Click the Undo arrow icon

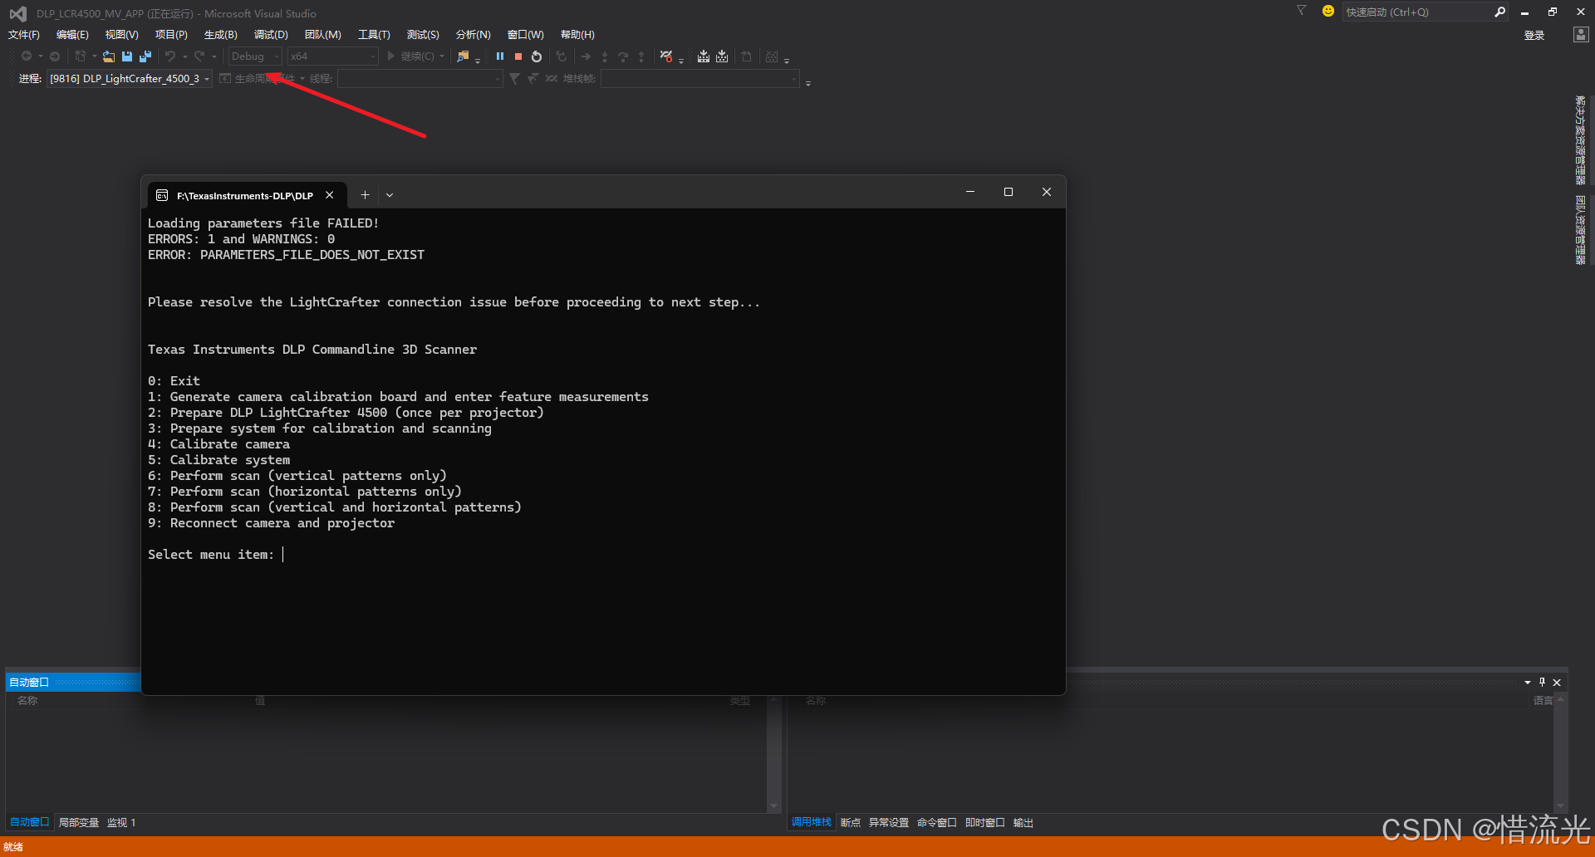[x=170, y=56]
